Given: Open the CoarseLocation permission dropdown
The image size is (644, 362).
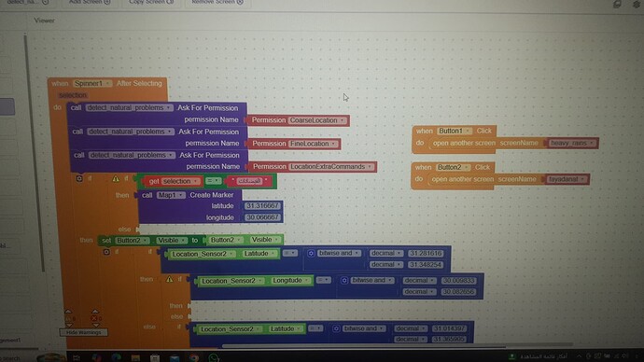Looking at the screenshot, I should coord(343,120).
